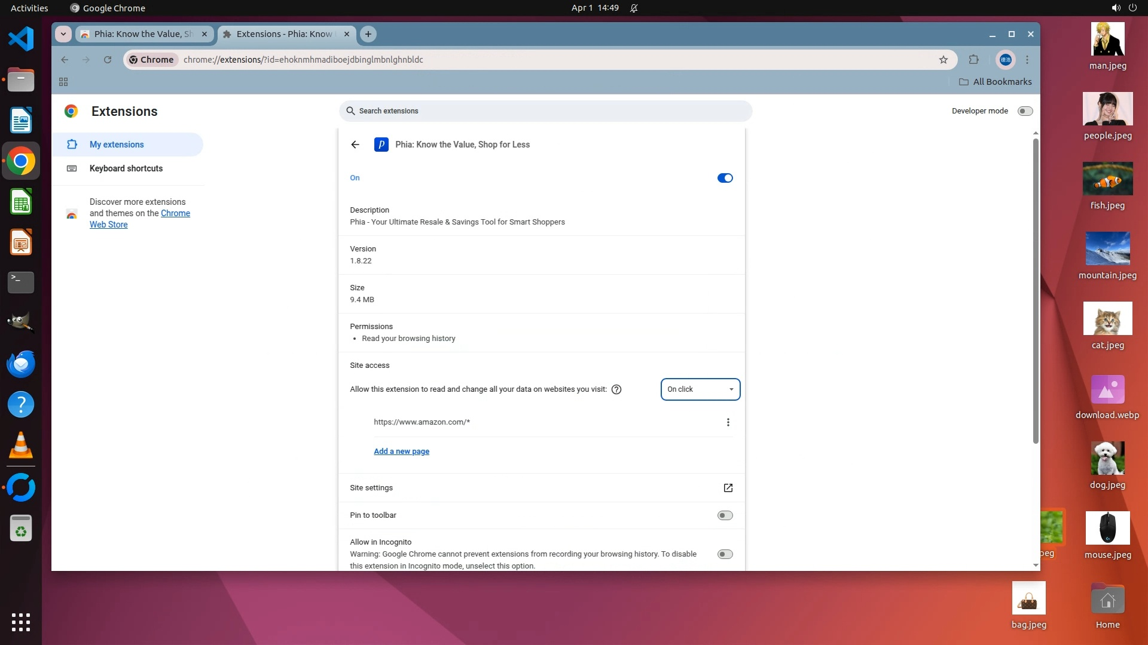Open the apps grid in bookmarks bar

tap(63, 82)
